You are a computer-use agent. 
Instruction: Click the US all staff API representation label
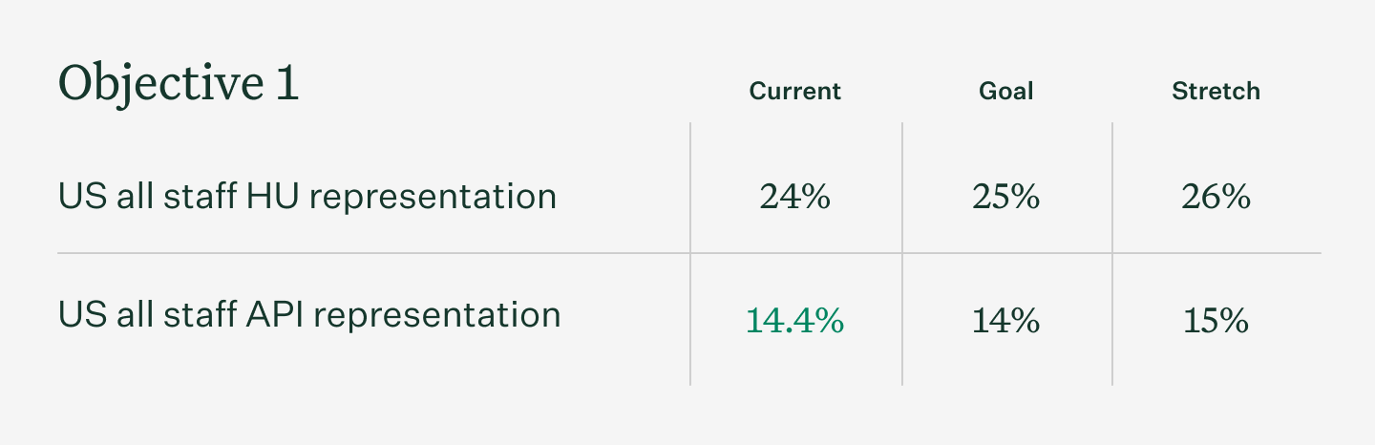(309, 314)
